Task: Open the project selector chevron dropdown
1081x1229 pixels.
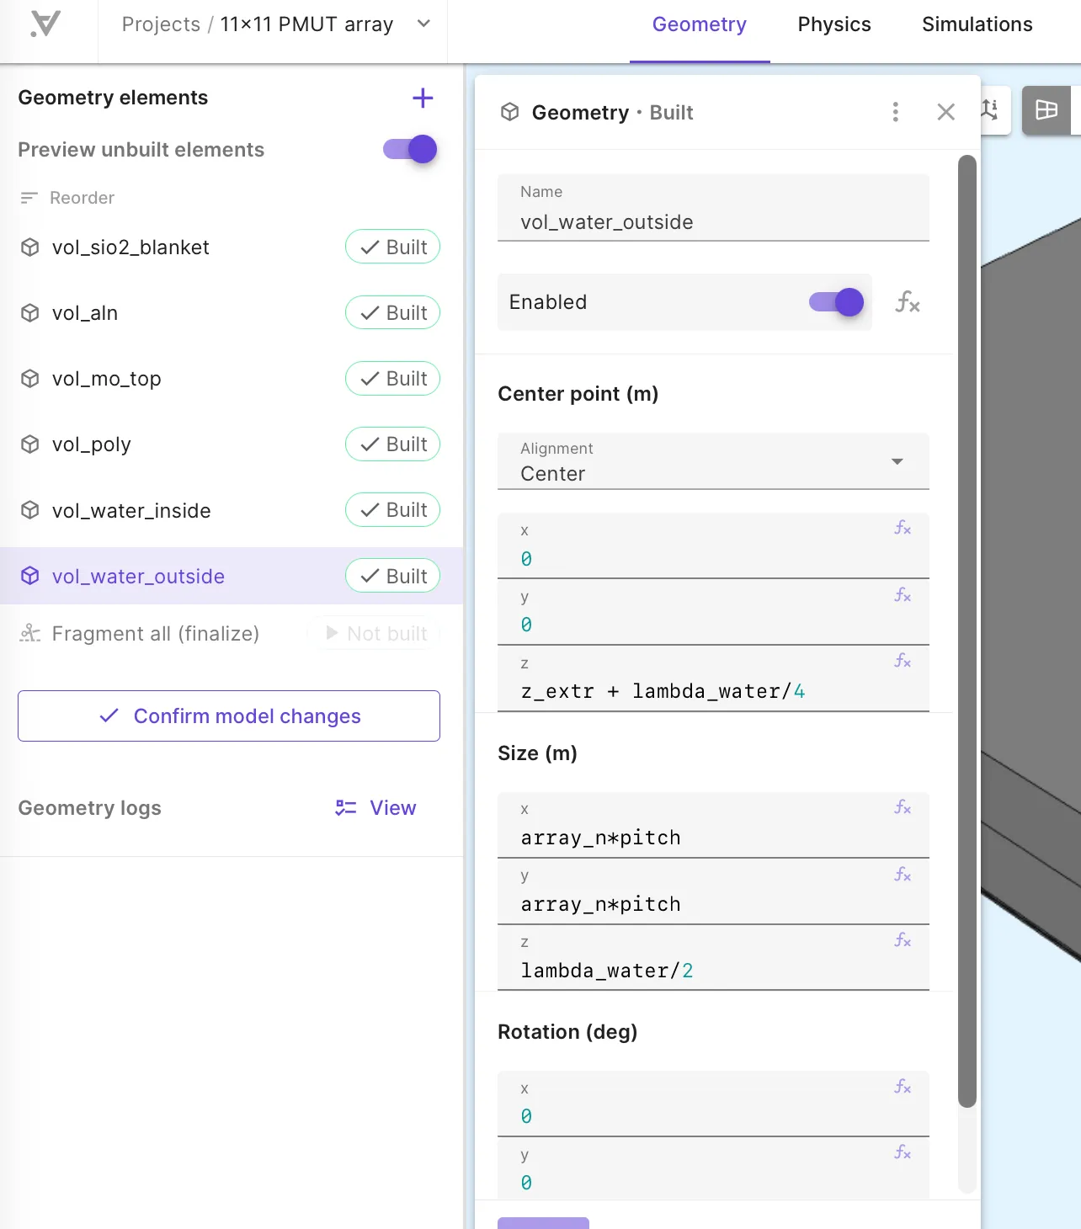Action: pos(423,24)
